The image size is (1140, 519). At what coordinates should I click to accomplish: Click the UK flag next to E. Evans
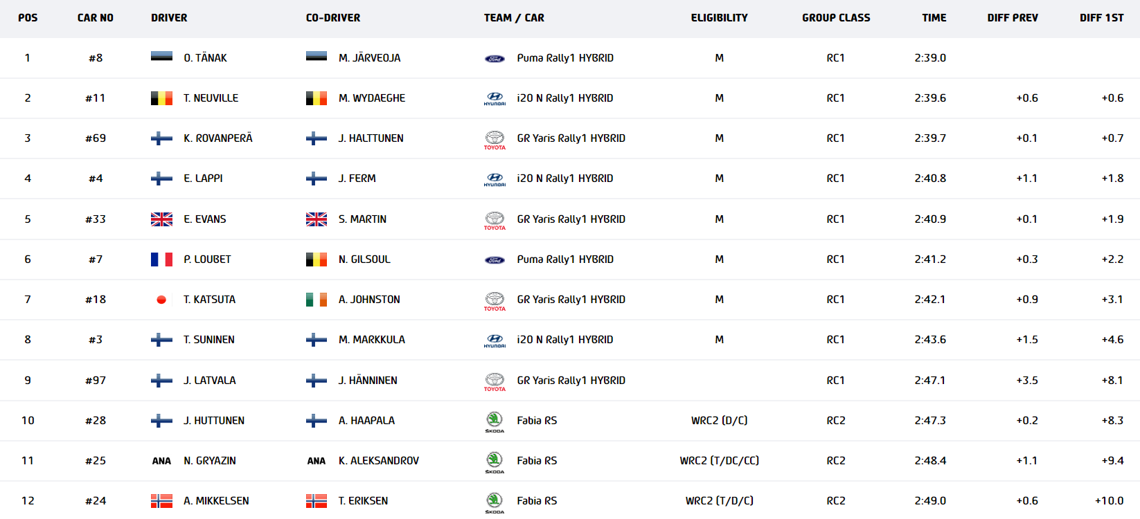tap(161, 219)
